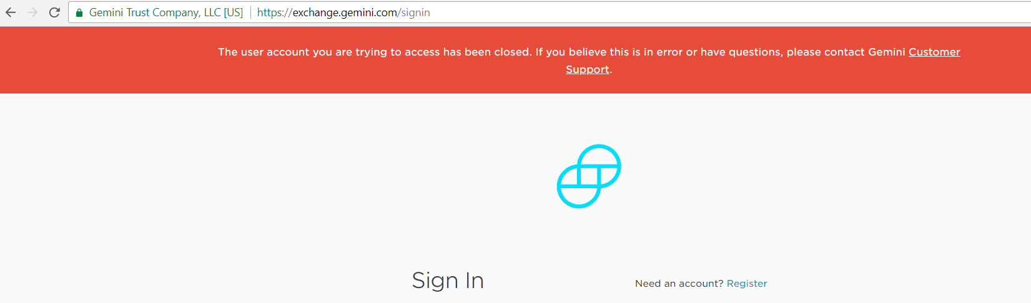Click the 'Customer' link text in the banner
The height and width of the screenshot is (303, 1031).
(x=934, y=52)
